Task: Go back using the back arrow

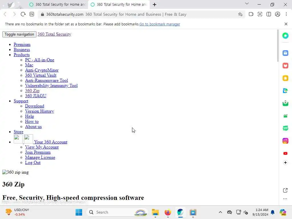Action: point(5,14)
